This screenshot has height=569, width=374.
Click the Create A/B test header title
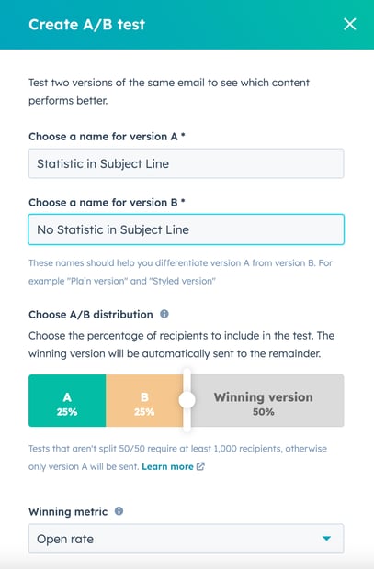[x=87, y=24]
